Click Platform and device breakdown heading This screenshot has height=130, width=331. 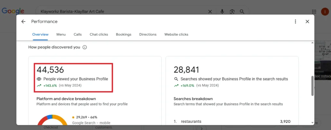66,99
